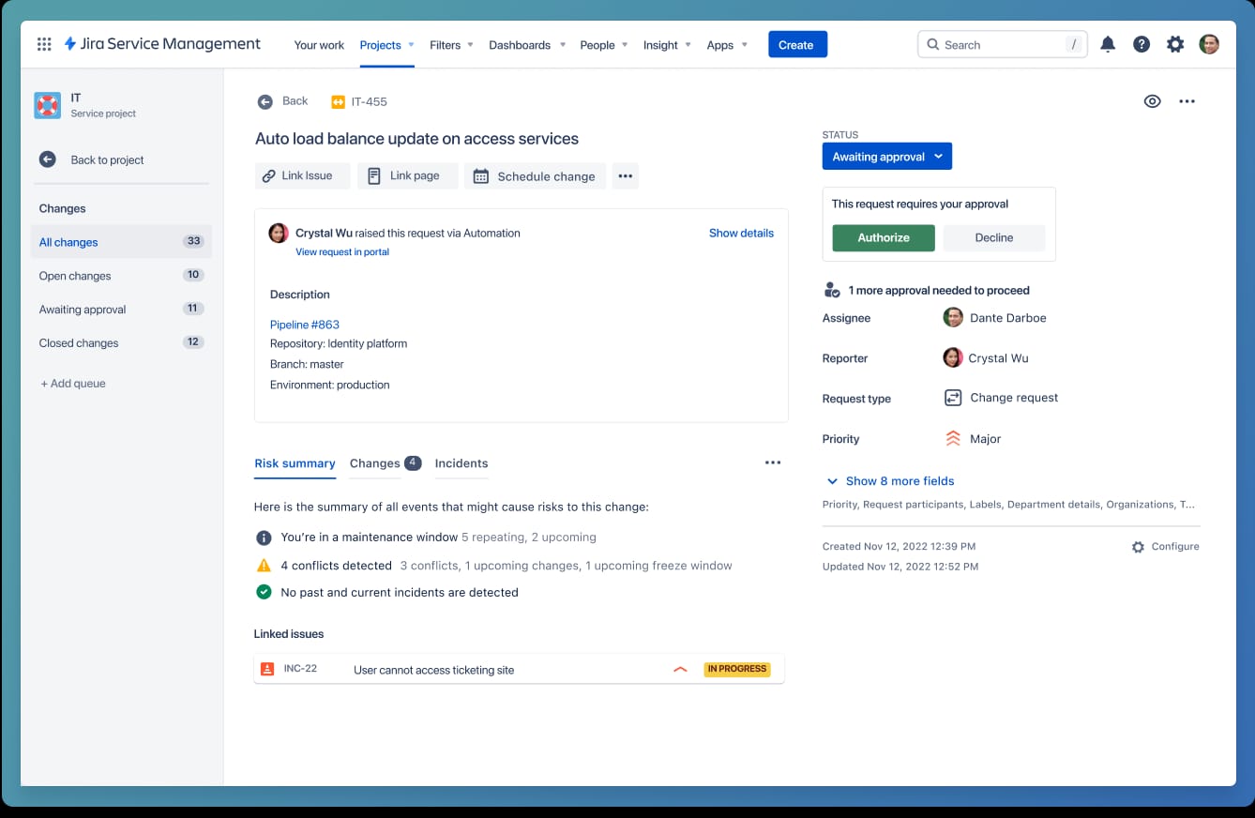Click the Schedule change calendar icon
The width and height of the screenshot is (1255, 818).
coord(481,175)
